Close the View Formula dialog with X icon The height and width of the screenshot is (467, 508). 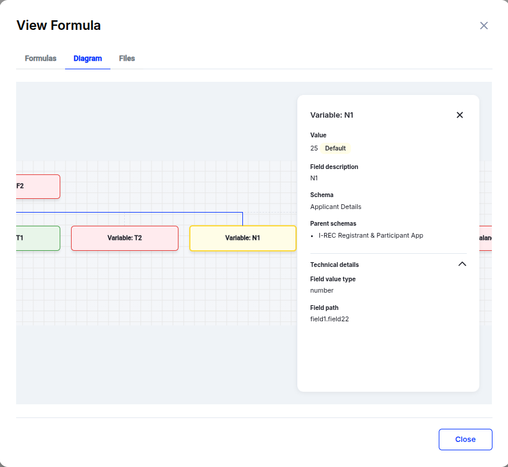pyautogui.click(x=484, y=26)
